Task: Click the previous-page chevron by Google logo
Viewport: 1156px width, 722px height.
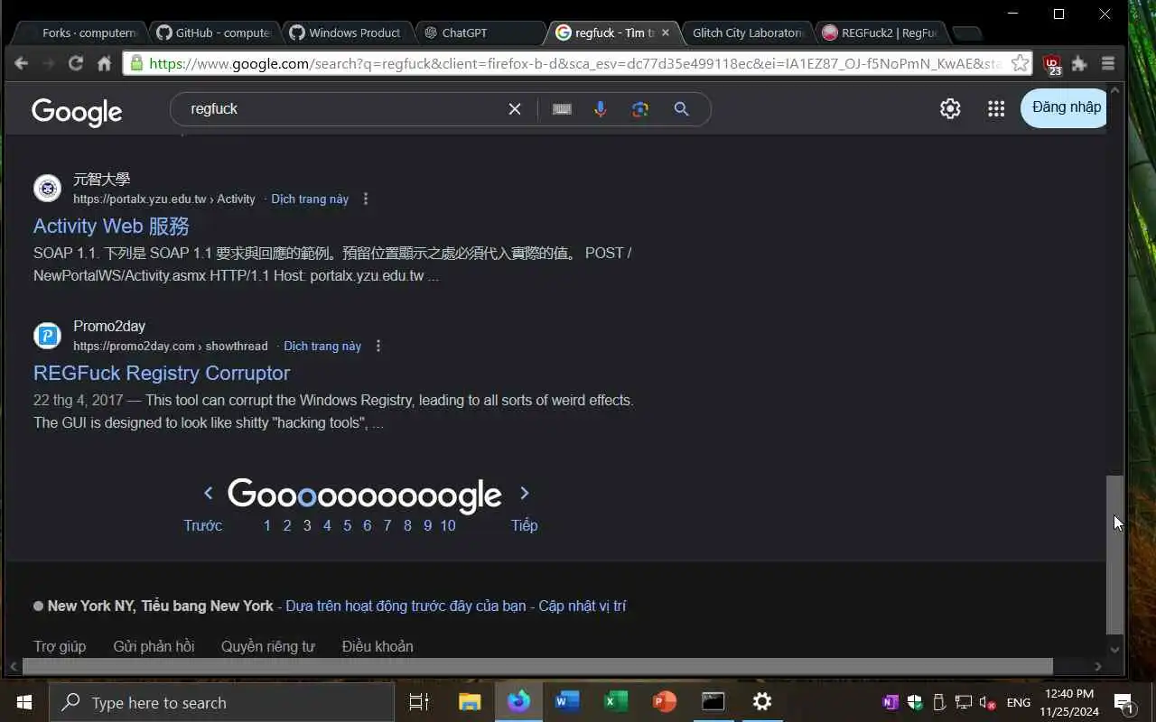Action: click(209, 493)
